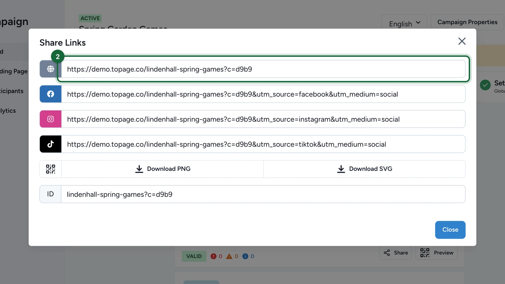505x284 pixels.
Task: Click the red error count indicator
Action: point(217,256)
